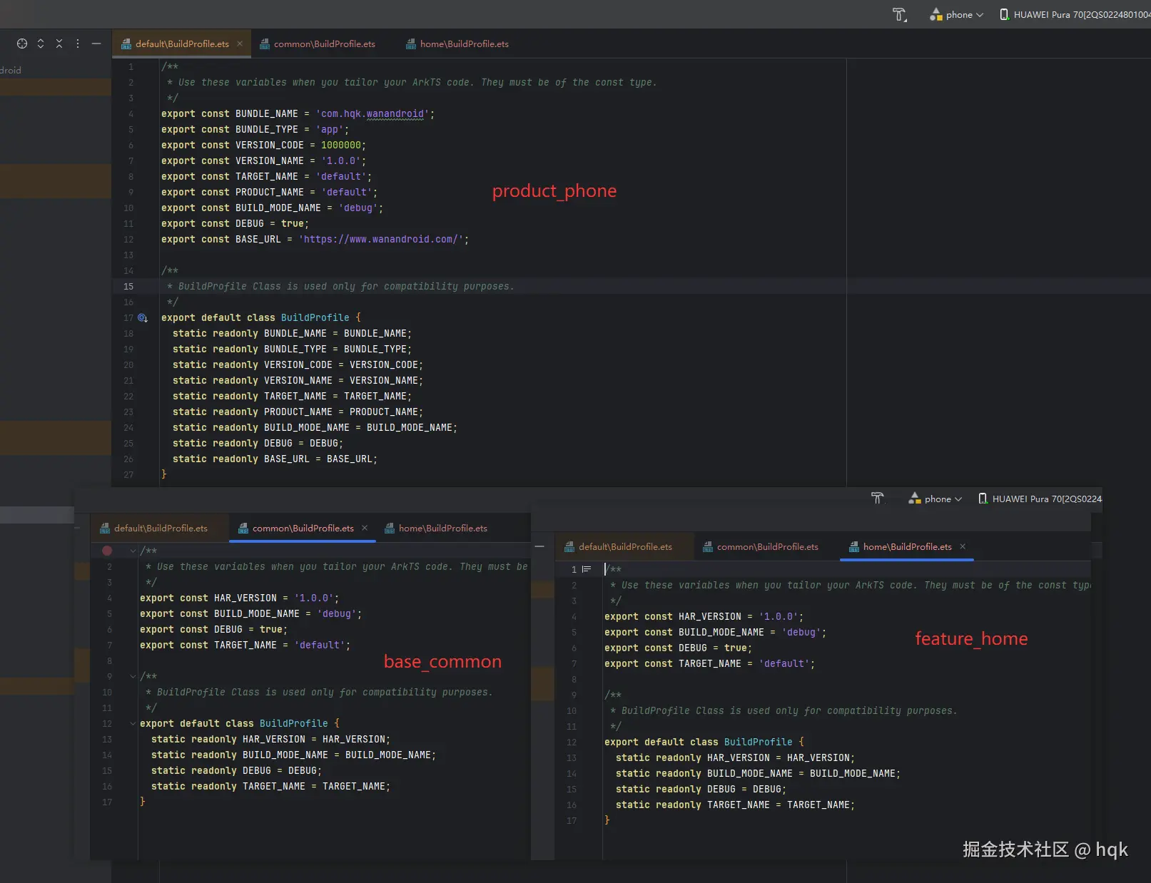Click the Collapse All icon in project panel
1151x883 pixels.
click(x=59, y=44)
